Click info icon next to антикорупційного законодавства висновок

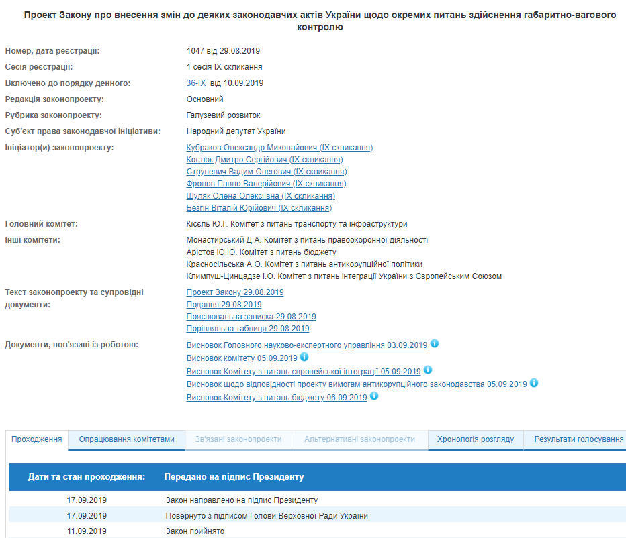tap(534, 383)
